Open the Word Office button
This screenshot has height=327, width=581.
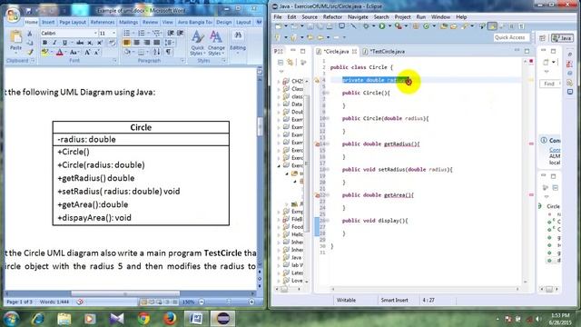(13, 15)
